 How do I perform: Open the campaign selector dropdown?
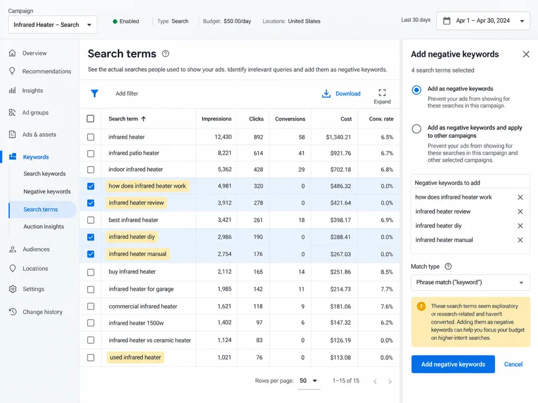53,24
